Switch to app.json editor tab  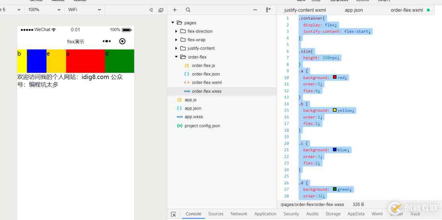click(354, 10)
